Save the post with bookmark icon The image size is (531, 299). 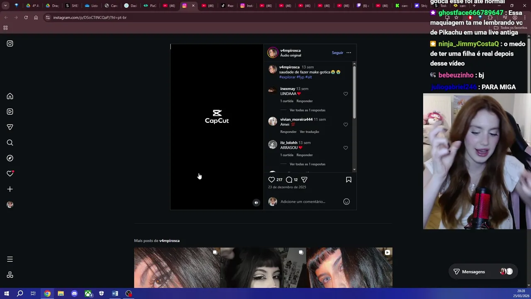[348, 180]
